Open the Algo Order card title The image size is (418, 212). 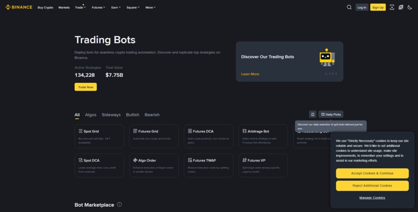pyautogui.click(x=147, y=160)
